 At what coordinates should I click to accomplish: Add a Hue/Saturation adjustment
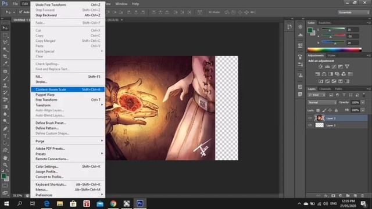pyautogui.click(x=317, y=74)
